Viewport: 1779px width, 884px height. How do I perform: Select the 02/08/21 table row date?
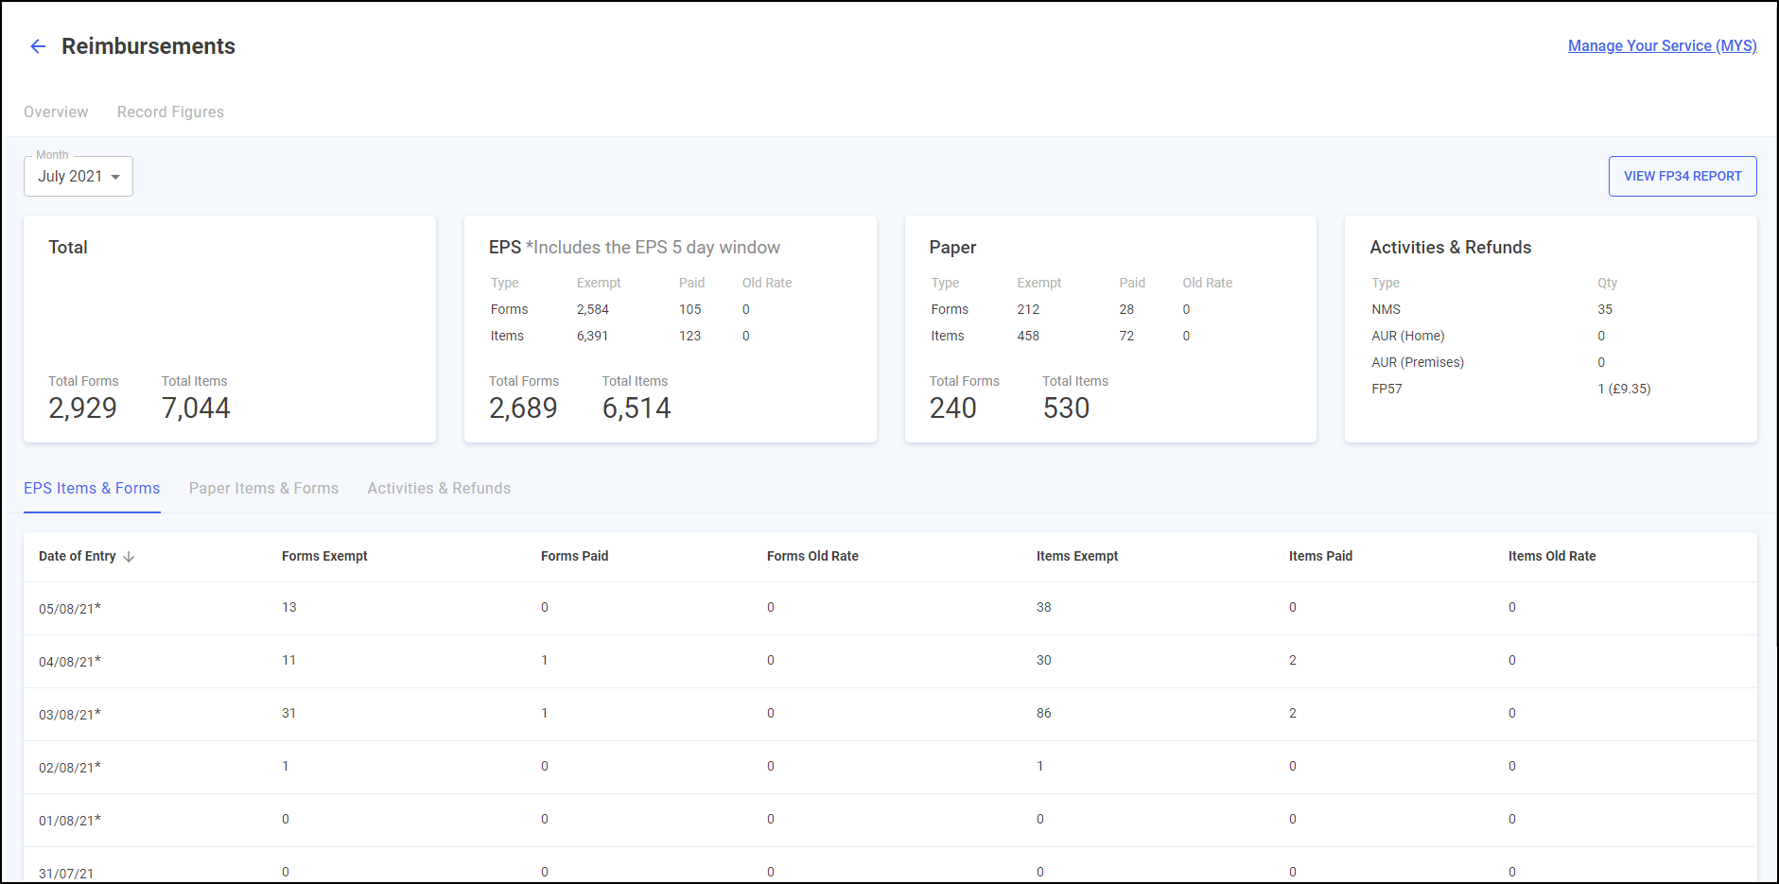(x=69, y=768)
